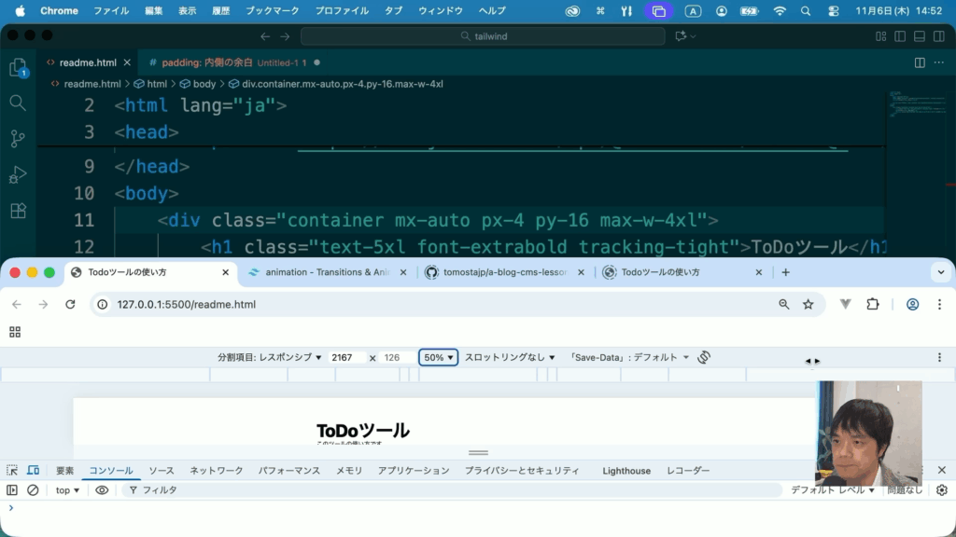Click the rotate screen icon in device toolbar
This screenshot has width=956, height=537.
(704, 357)
